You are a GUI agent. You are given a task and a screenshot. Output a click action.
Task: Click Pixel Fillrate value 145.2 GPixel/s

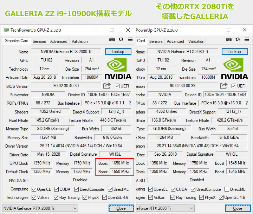click(x=47, y=120)
